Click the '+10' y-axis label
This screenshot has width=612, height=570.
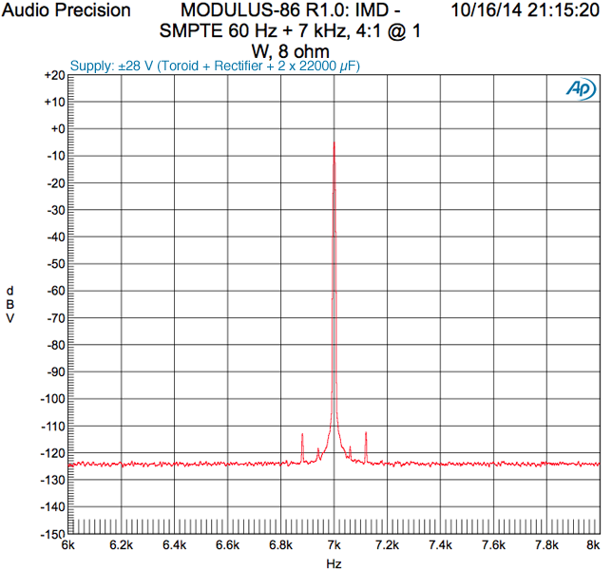point(54,103)
